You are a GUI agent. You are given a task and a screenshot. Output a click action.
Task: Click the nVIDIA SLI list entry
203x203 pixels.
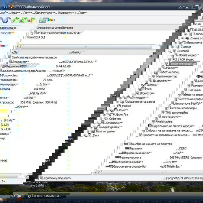click(38, 37)
